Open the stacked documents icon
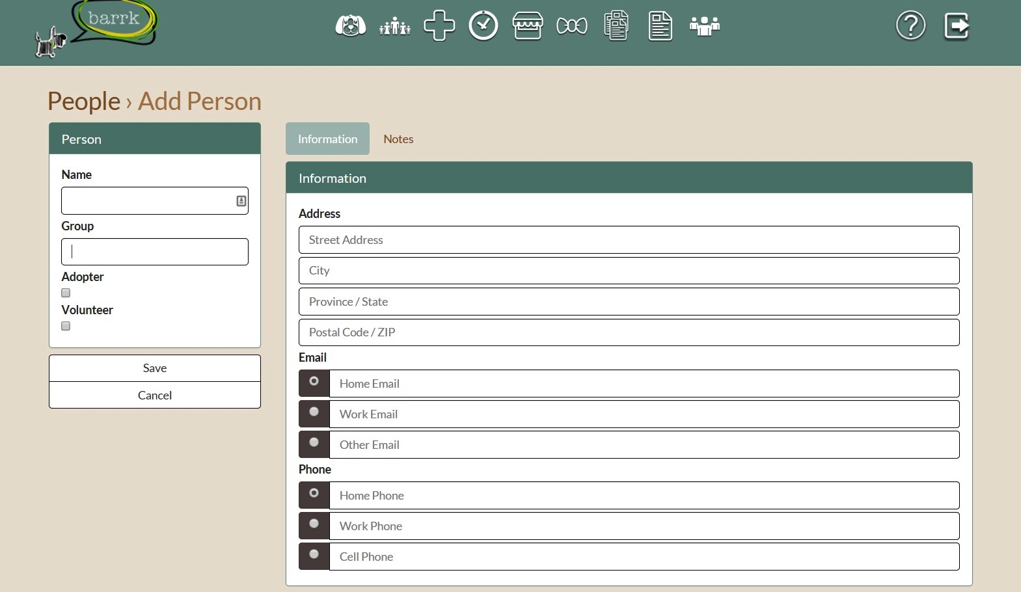Image resolution: width=1021 pixels, height=592 pixels. [x=616, y=26]
